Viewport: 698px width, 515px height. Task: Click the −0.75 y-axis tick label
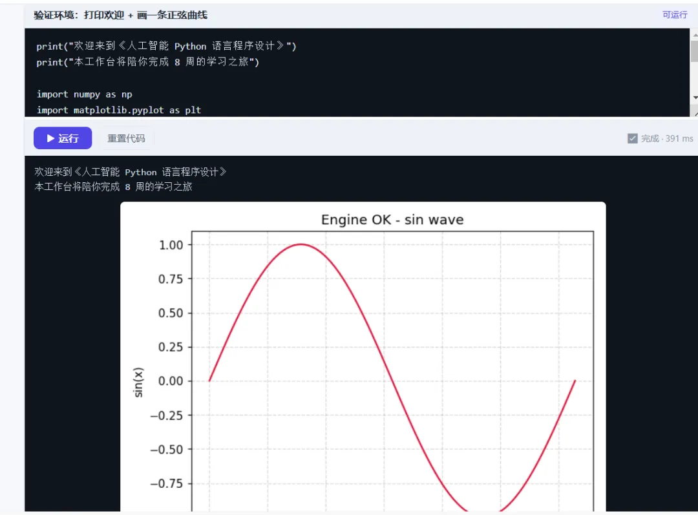coord(167,483)
